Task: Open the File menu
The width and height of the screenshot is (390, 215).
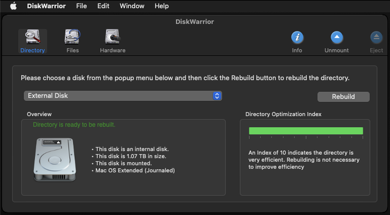Action: click(81, 6)
